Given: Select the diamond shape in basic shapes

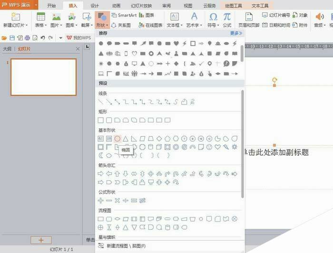Looking at the screenshot, I should tap(159, 138).
